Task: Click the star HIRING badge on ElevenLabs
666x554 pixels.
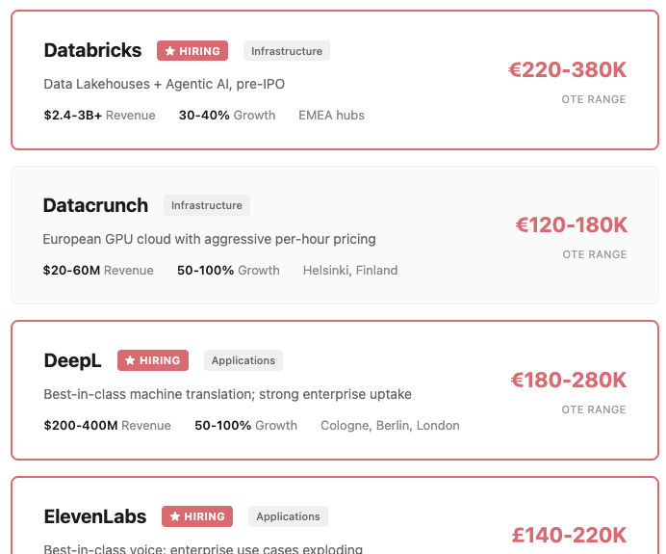Action: coord(197,516)
